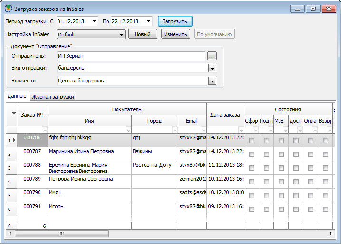
Task: Click filter icon under Город column
Action: coord(175,130)
